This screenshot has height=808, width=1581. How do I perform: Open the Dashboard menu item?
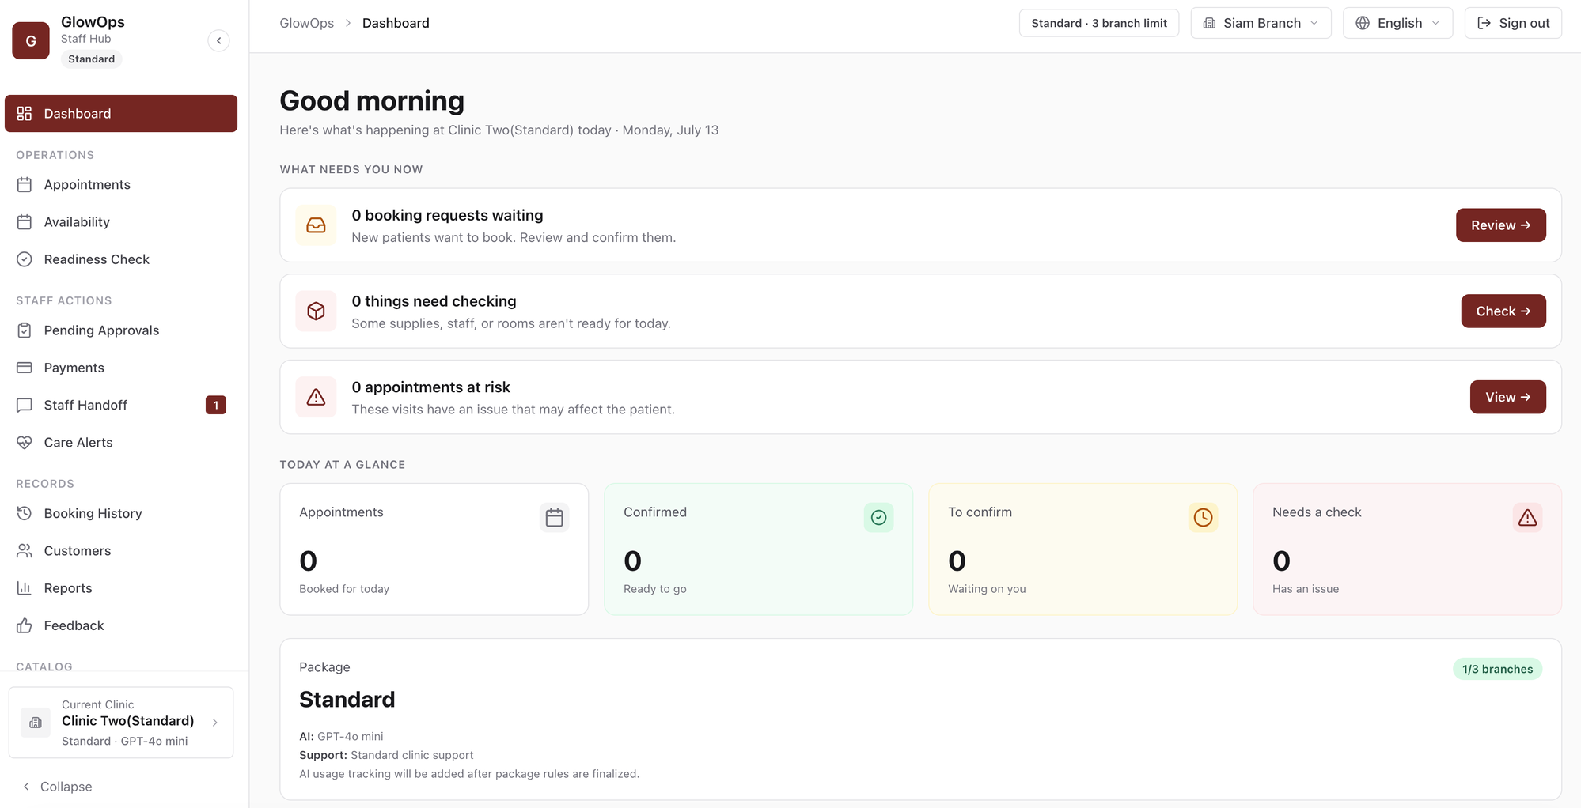(x=121, y=113)
